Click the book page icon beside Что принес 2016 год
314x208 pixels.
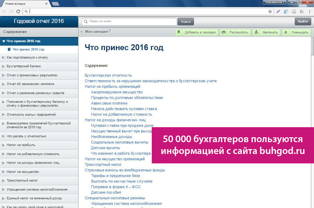click(9, 49)
